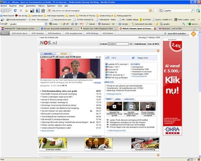Open the Help menu

(x=66, y=6)
